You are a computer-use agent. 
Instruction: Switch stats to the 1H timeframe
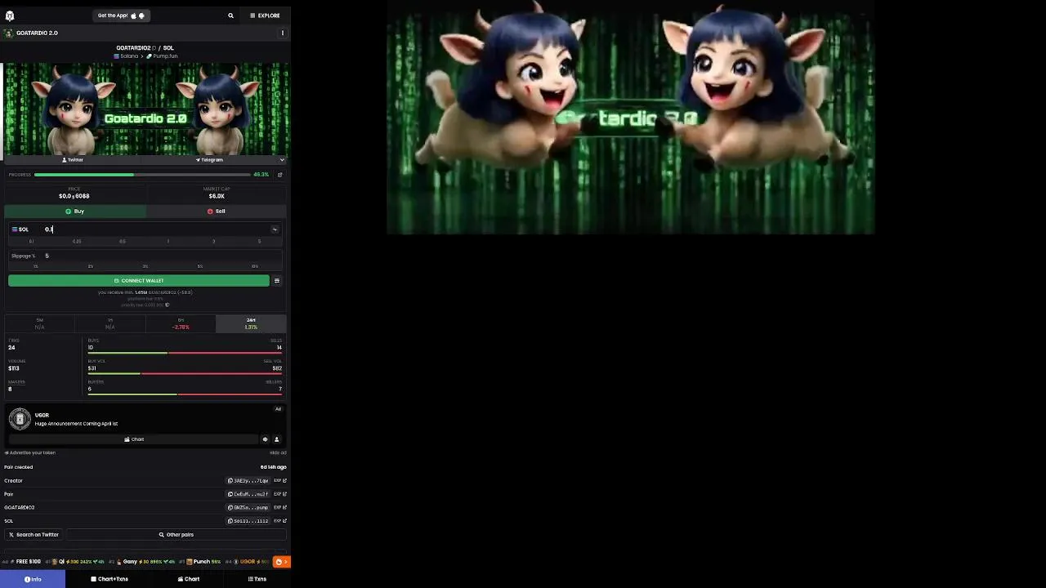coord(110,323)
